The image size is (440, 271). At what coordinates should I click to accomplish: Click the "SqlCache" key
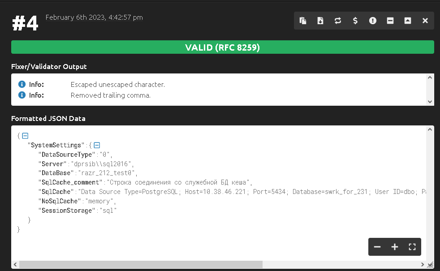[56, 192]
